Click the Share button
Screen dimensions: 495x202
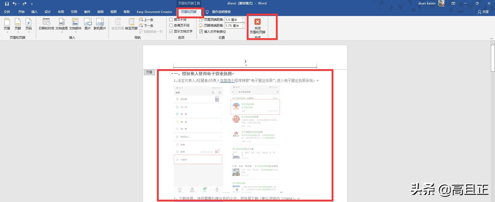pyautogui.click(x=483, y=12)
